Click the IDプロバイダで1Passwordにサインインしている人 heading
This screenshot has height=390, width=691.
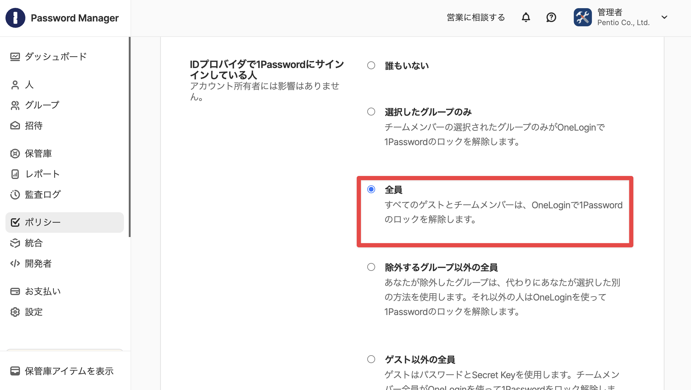[x=267, y=70]
